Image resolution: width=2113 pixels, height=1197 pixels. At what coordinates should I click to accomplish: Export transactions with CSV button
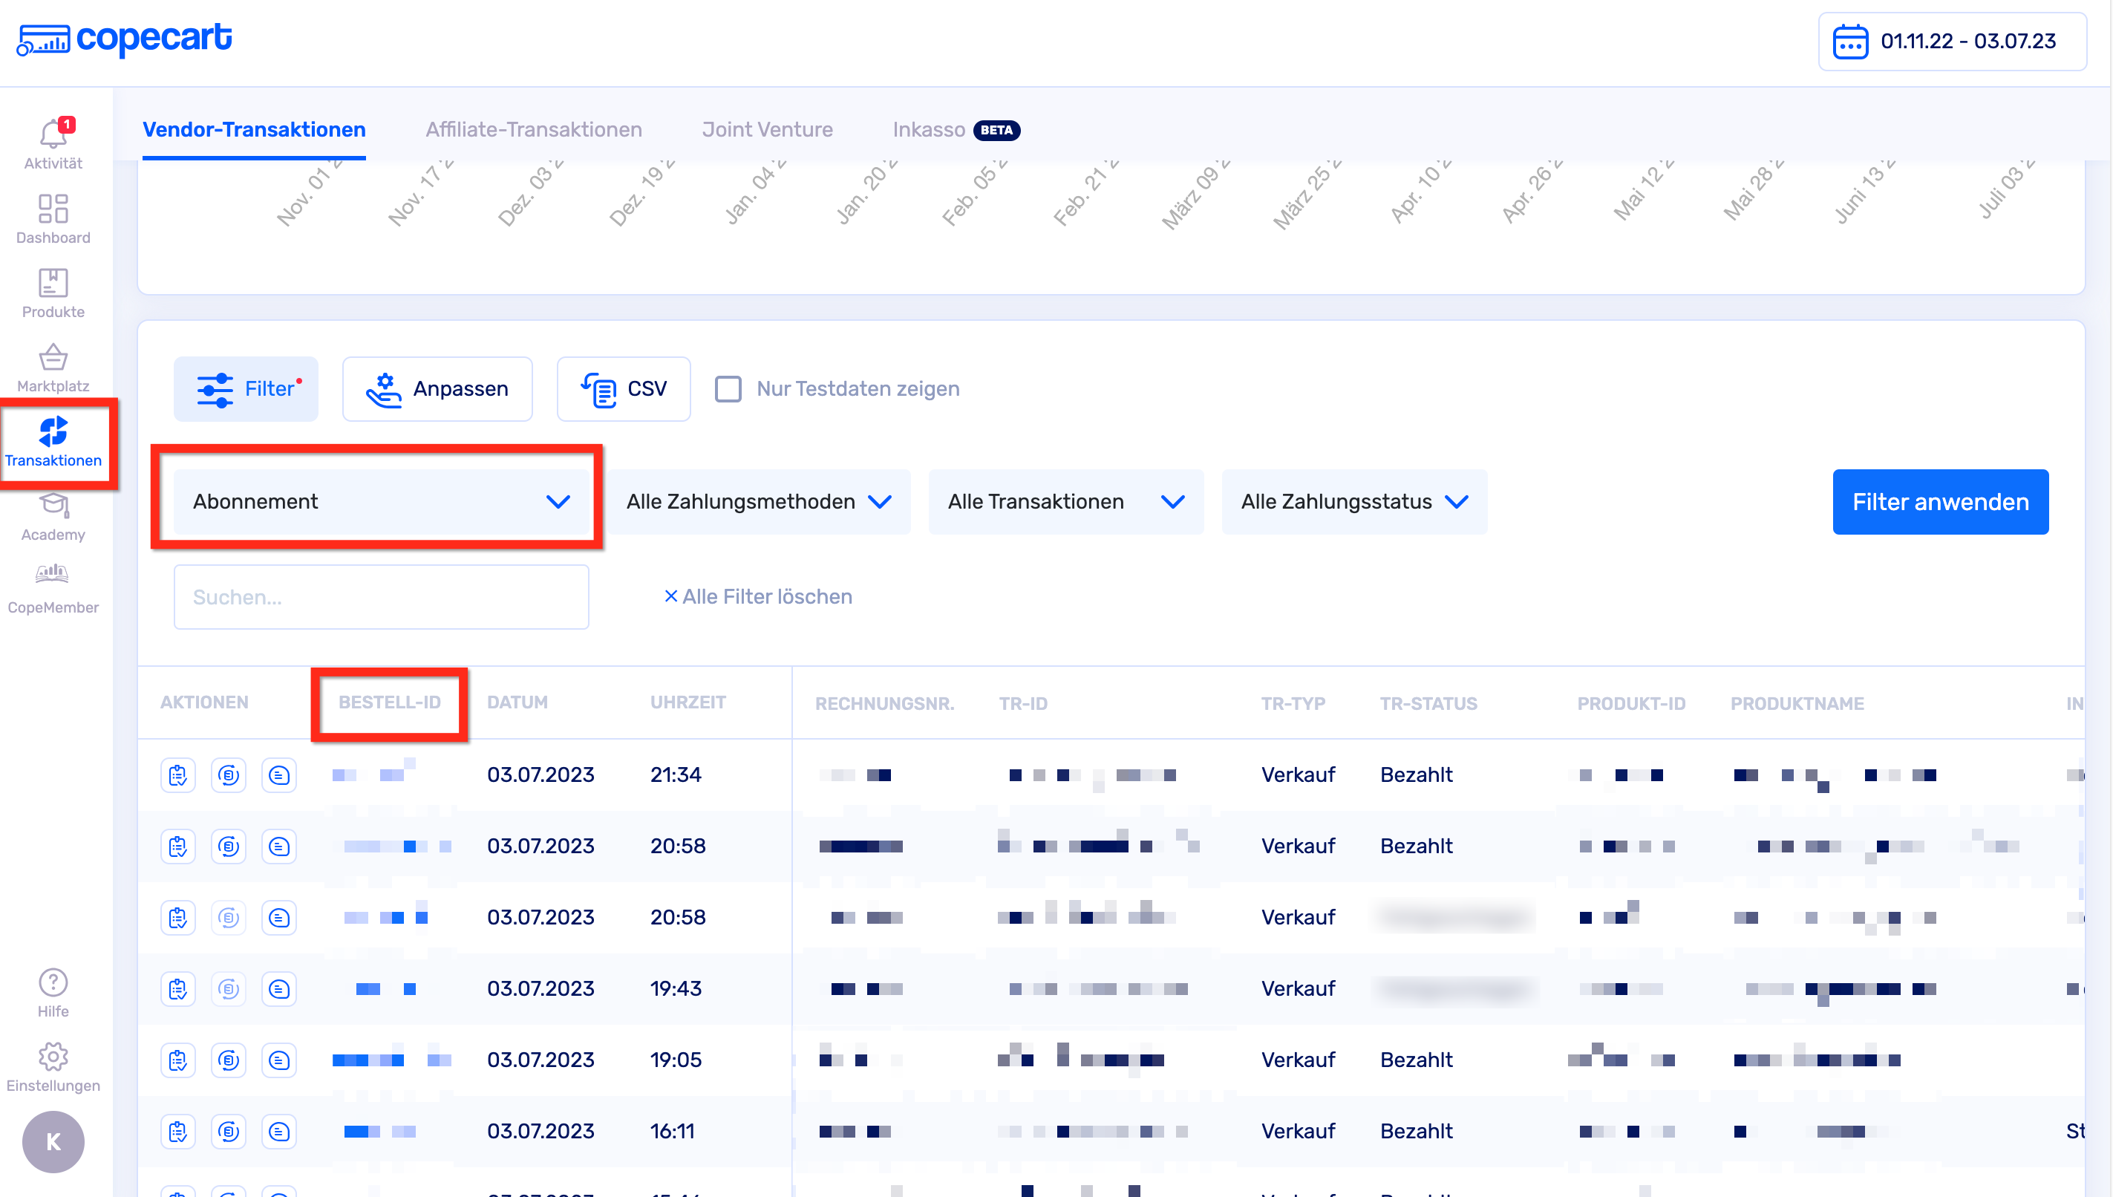pos(623,389)
